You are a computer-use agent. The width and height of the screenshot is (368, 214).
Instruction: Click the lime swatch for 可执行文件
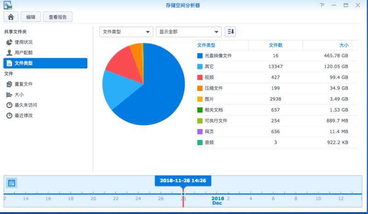[x=200, y=121]
